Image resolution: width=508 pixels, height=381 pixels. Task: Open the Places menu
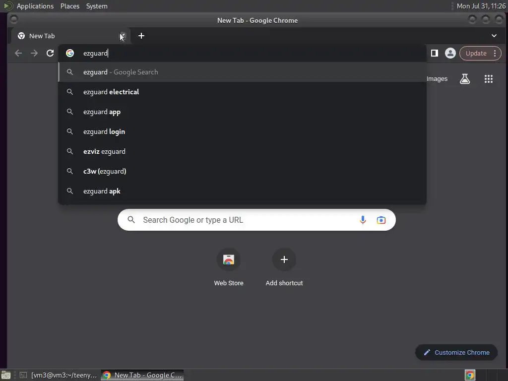tap(70, 6)
